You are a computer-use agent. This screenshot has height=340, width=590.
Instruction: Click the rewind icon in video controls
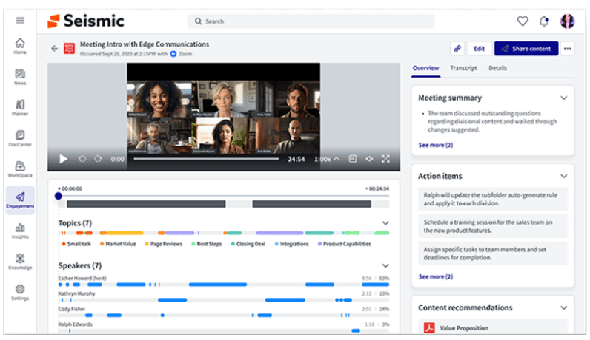81,158
